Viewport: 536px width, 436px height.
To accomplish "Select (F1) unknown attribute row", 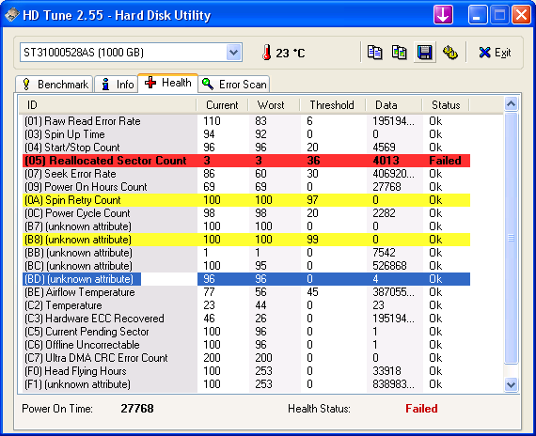I will (x=246, y=384).
